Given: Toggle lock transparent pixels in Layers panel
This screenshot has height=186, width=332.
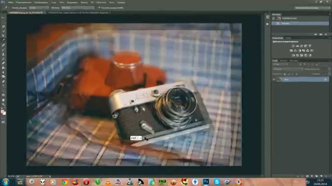Looking at the screenshot, I should tap(285, 74).
